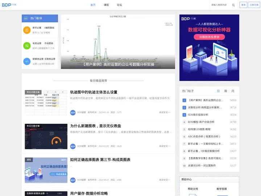The height and width of the screenshot is (196, 261).
Task: Click the BDP author avatar of the 无仪表盘 post
Action: tap(73, 146)
